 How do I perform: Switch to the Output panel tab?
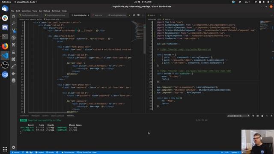coord(45,116)
